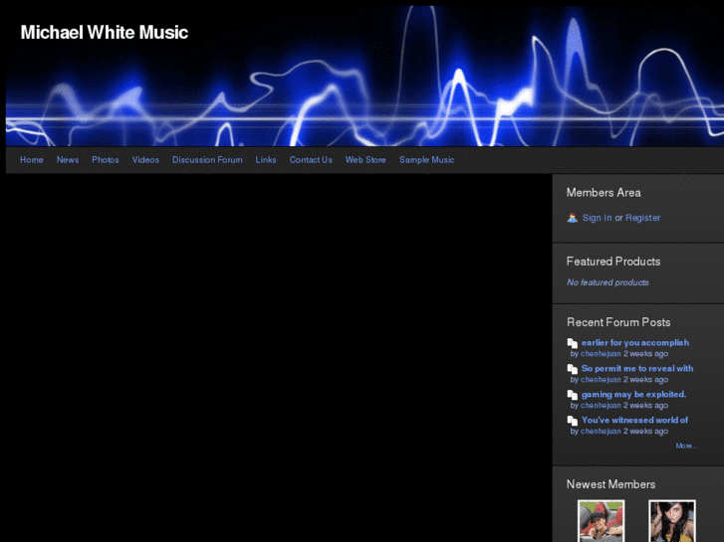
Task: Click the Members Area heading
Action: pyautogui.click(x=603, y=192)
